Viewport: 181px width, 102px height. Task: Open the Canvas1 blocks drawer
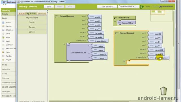point(32,27)
